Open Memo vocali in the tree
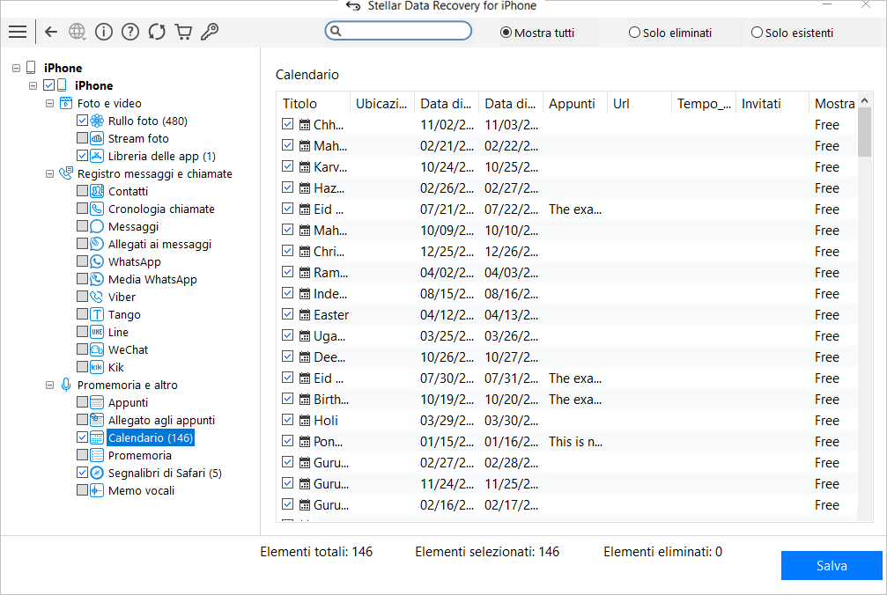The image size is (887, 595). point(141,490)
